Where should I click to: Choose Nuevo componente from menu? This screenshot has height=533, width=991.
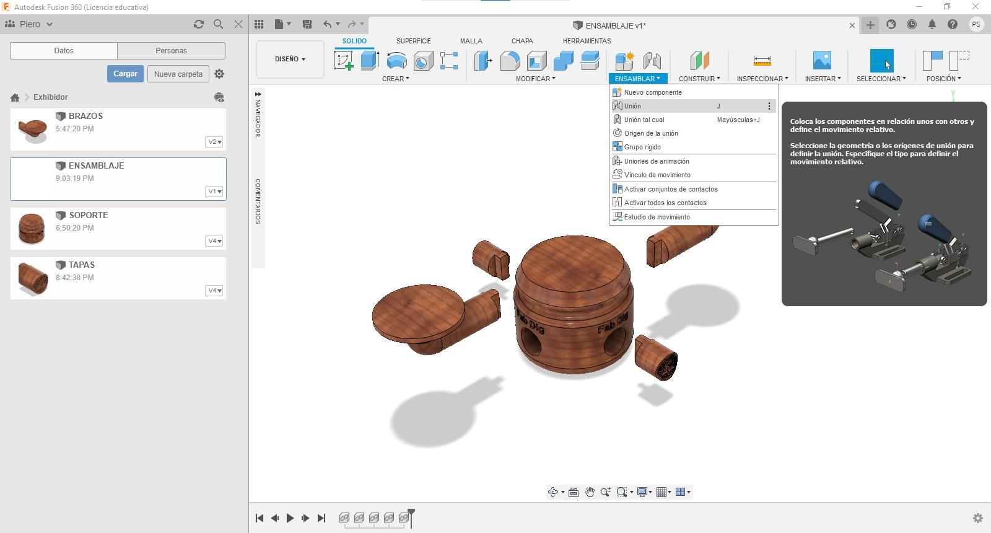pos(694,92)
